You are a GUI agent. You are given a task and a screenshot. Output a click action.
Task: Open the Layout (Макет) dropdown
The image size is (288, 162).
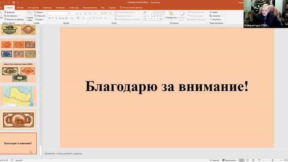click(39, 12)
